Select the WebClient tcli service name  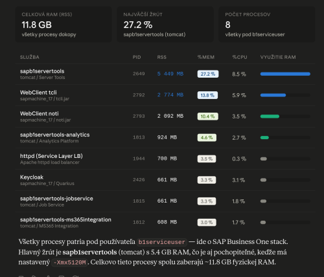[x=38, y=93]
